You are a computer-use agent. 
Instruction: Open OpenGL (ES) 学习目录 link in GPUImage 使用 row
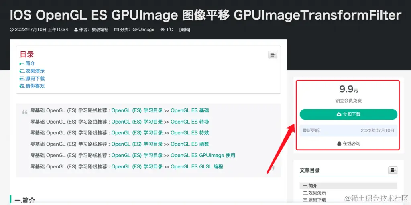pyautogui.click(x=137, y=155)
